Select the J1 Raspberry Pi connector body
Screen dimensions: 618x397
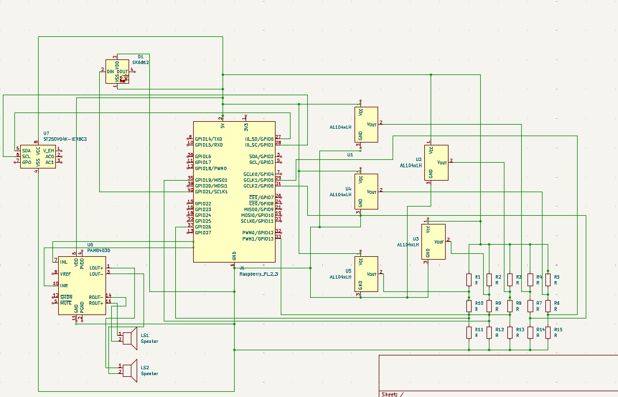click(234, 192)
